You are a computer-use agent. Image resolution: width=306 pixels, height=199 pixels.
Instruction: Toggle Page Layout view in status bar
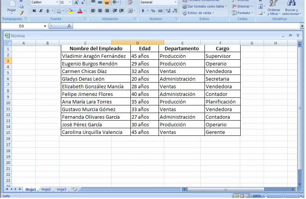pos(242,196)
